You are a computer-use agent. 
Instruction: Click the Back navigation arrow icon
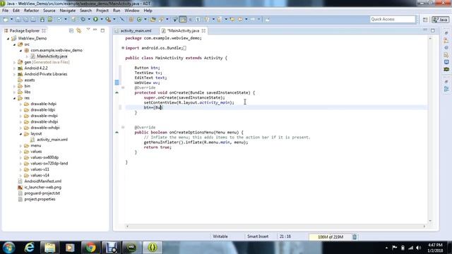240,19
